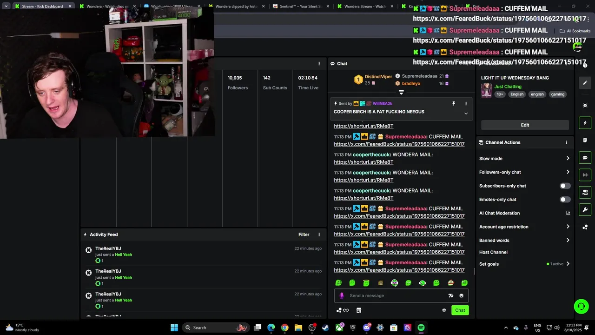
Task: Click the pencil edit icon in right sidebar
Action: click(585, 83)
